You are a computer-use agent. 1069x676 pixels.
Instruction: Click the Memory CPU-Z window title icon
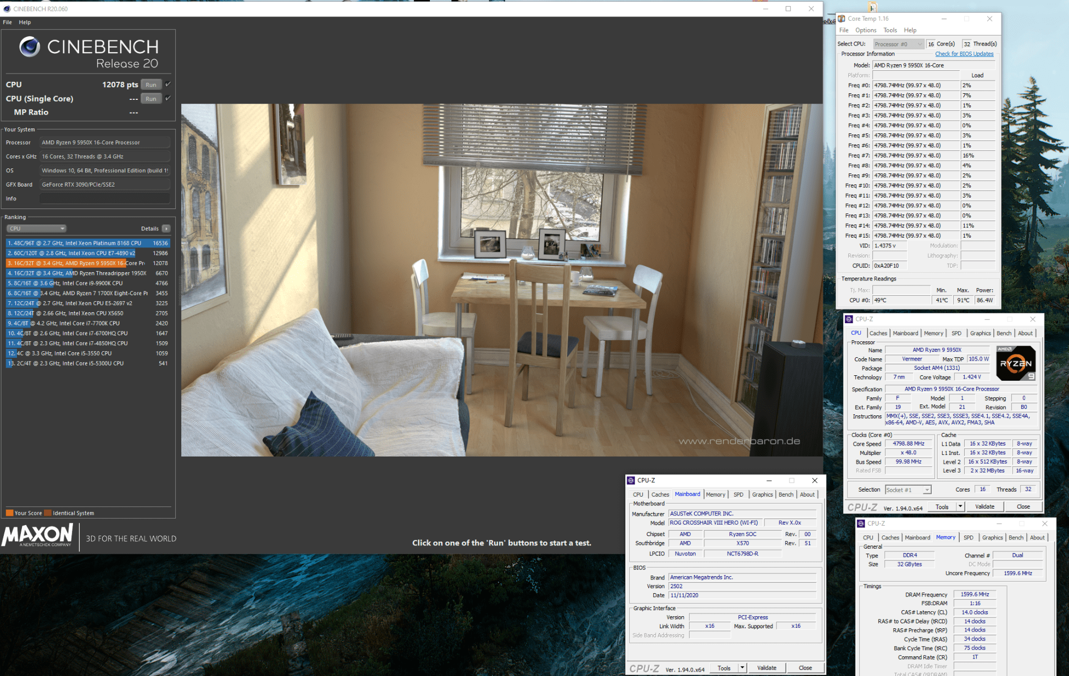tap(861, 523)
